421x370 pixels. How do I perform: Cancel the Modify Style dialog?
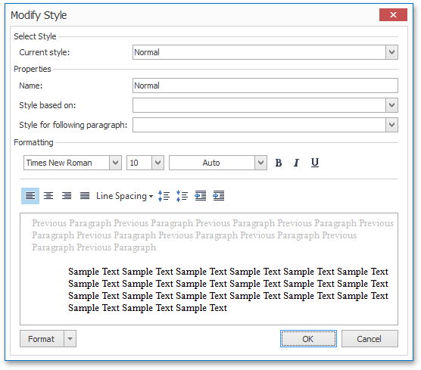click(370, 339)
